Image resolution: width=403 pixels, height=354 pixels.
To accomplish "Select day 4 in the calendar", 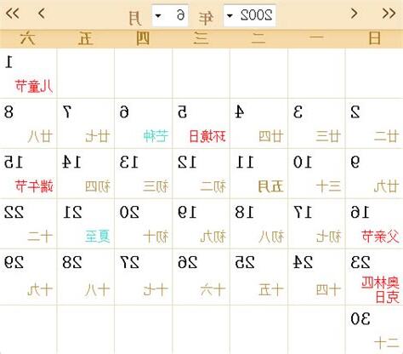I will pyautogui.click(x=259, y=123).
